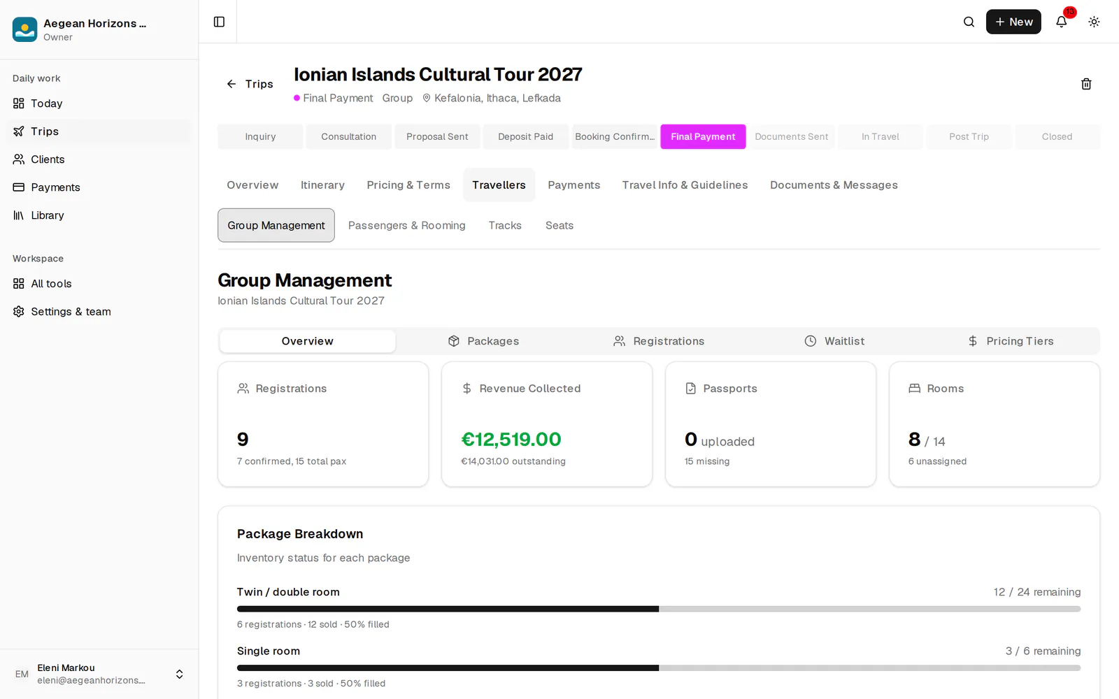Open the Tracks sub-tab
This screenshot has height=699, width=1119.
(x=505, y=226)
